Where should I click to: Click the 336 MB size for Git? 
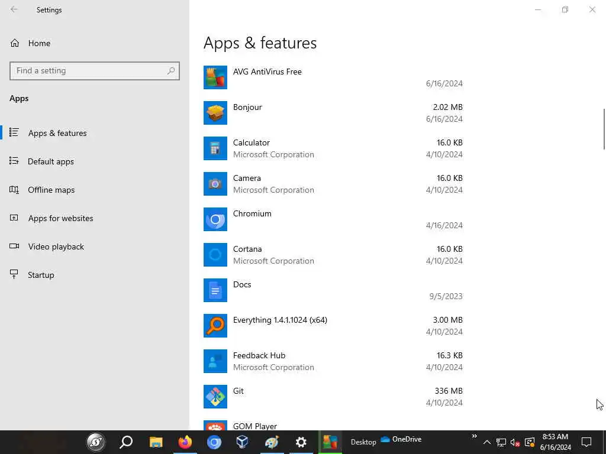coord(449,391)
